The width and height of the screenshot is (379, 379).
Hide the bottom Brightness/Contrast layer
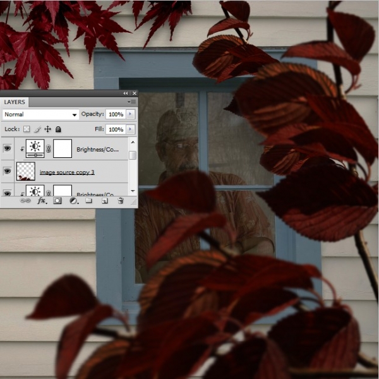tap(7, 193)
